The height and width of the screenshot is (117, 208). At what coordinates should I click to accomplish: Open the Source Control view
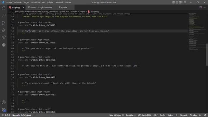click(x=4, y=23)
